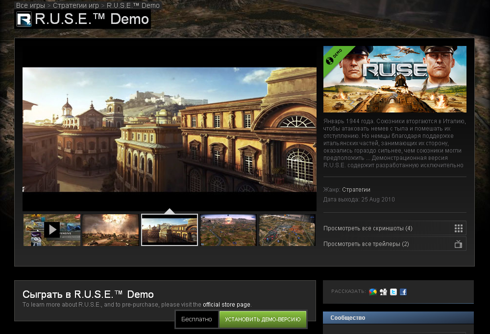490x334 pixels.
Task: Click the R.U.S.E. game logo icon
Action: point(24,19)
